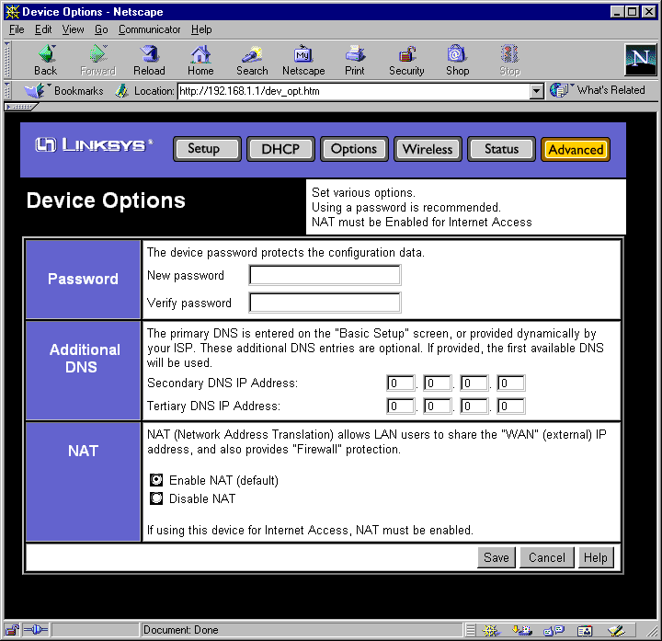
Task: Open the DHCP tab
Action: click(280, 149)
